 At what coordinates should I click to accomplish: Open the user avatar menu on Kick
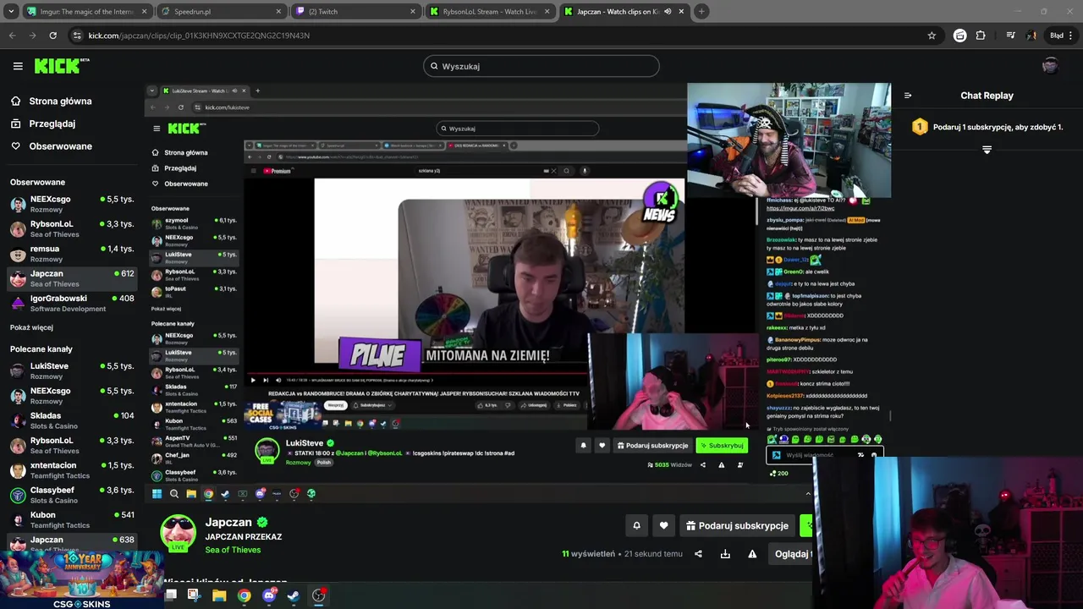pos(1050,66)
